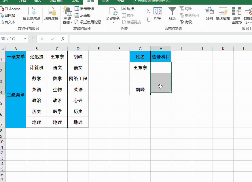Click the formula bar confirm checkmark
Screen dimensions: 252x182
[x=52, y=39]
